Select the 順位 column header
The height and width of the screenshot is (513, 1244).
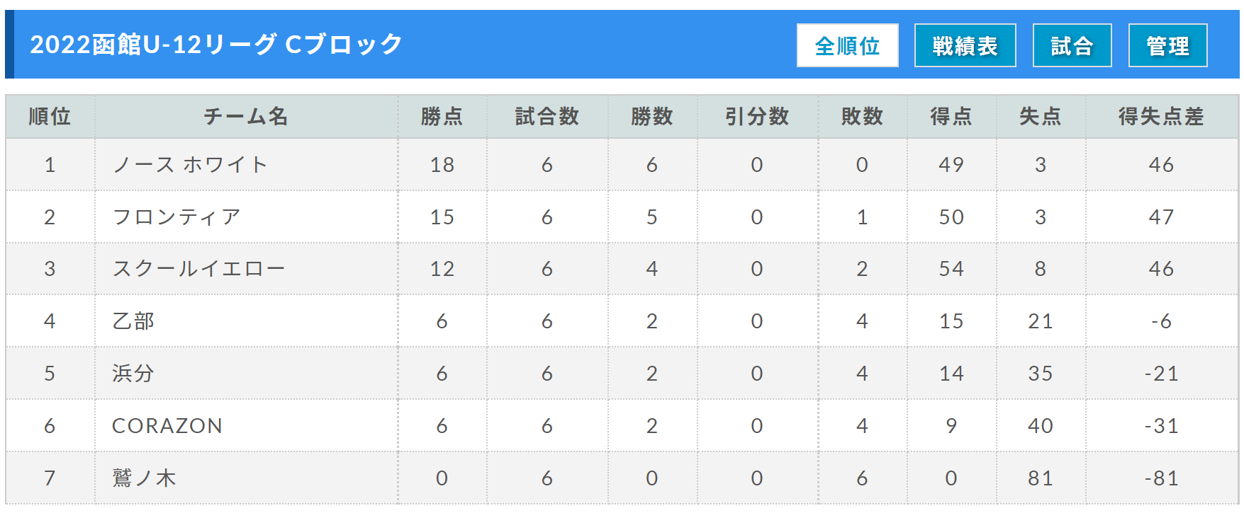pyautogui.click(x=50, y=116)
